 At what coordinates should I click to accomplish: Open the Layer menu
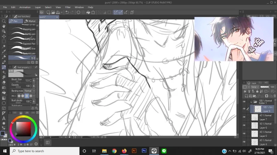[38, 7]
